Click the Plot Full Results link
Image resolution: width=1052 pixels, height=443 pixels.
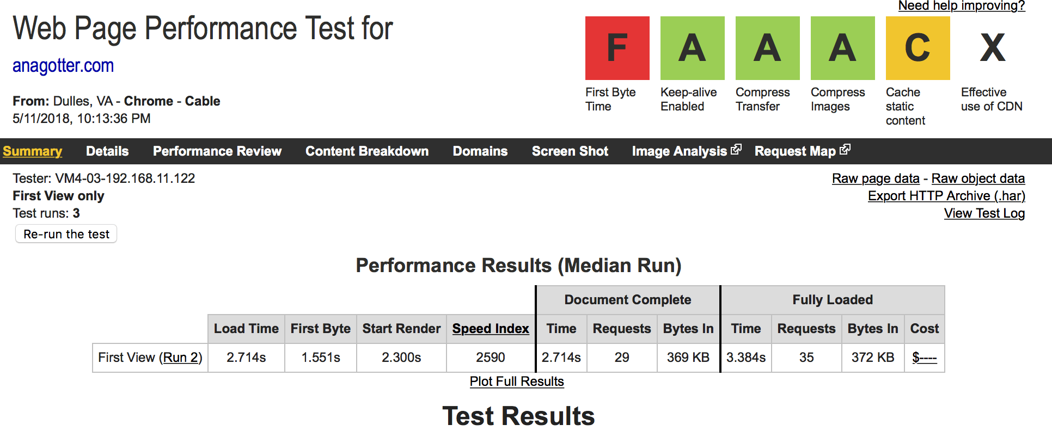coord(517,382)
